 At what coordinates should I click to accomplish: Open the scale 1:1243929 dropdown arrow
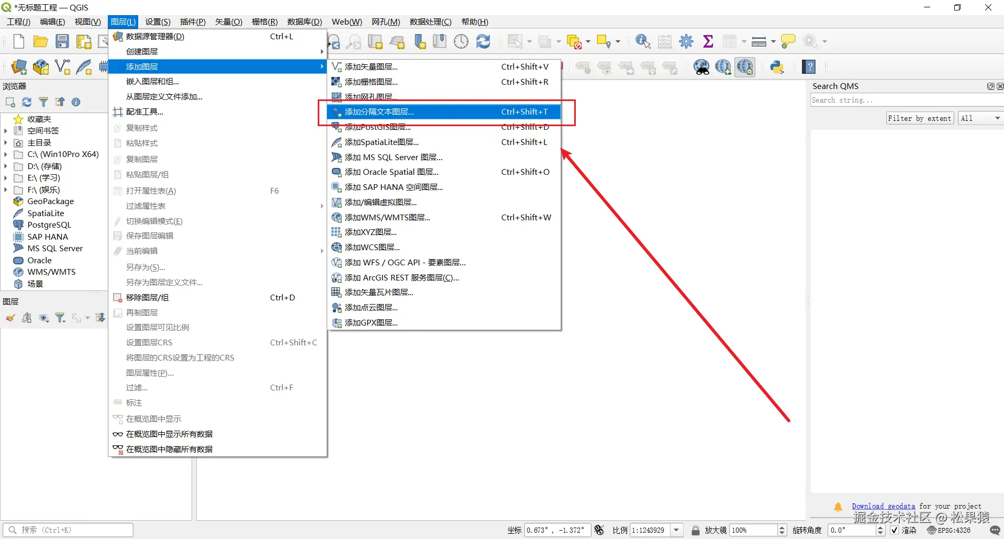point(676,530)
